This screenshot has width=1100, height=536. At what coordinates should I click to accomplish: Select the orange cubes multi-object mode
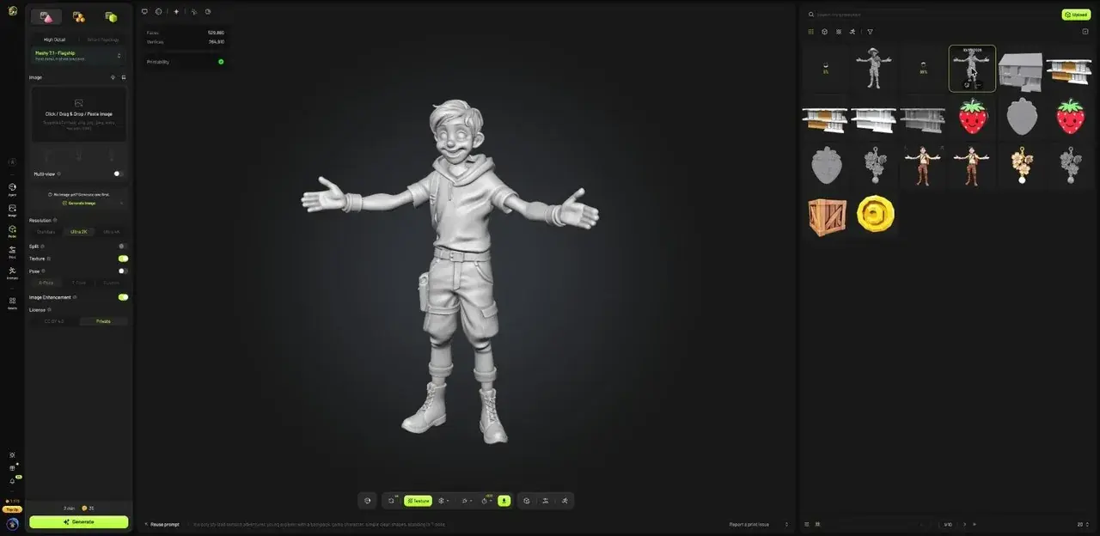[x=79, y=17]
